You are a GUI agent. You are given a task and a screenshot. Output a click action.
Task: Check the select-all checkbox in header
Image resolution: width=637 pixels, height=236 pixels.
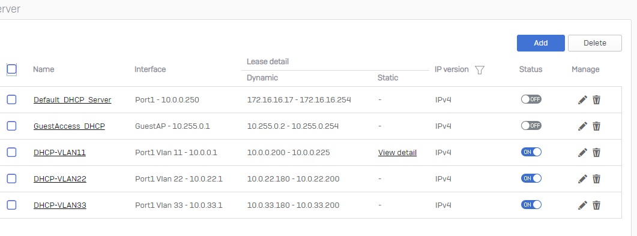pyautogui.click(x=12, y=69)
